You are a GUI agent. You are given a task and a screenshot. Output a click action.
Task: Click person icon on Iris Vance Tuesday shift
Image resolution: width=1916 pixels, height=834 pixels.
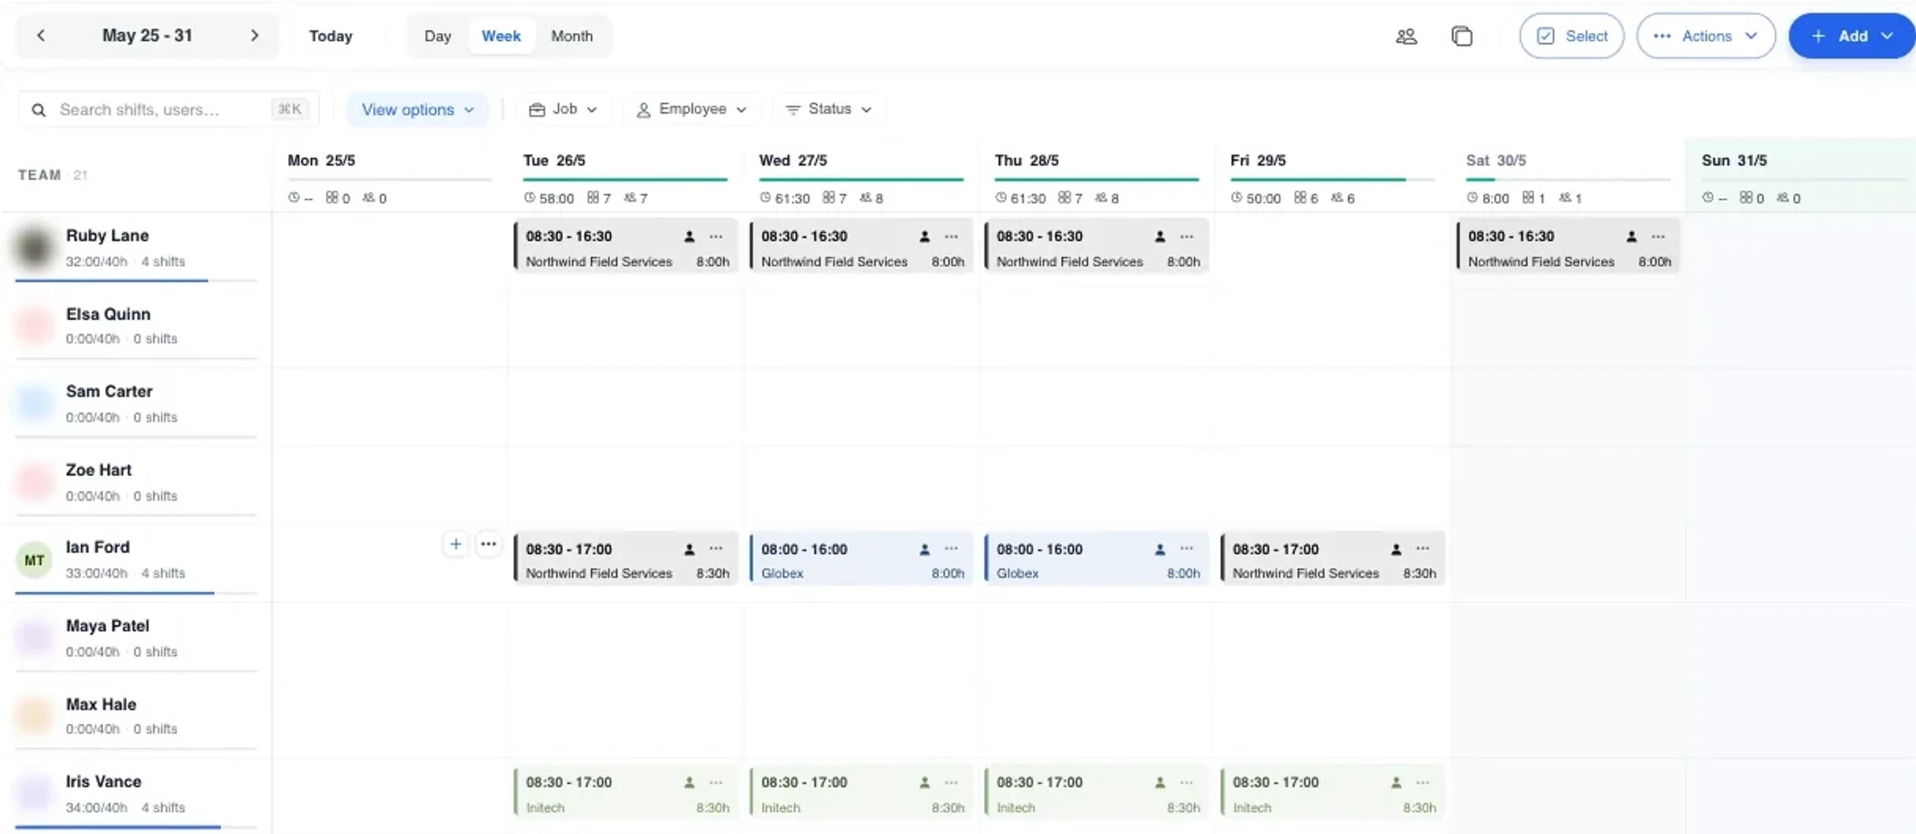click(x=690, y=783)
